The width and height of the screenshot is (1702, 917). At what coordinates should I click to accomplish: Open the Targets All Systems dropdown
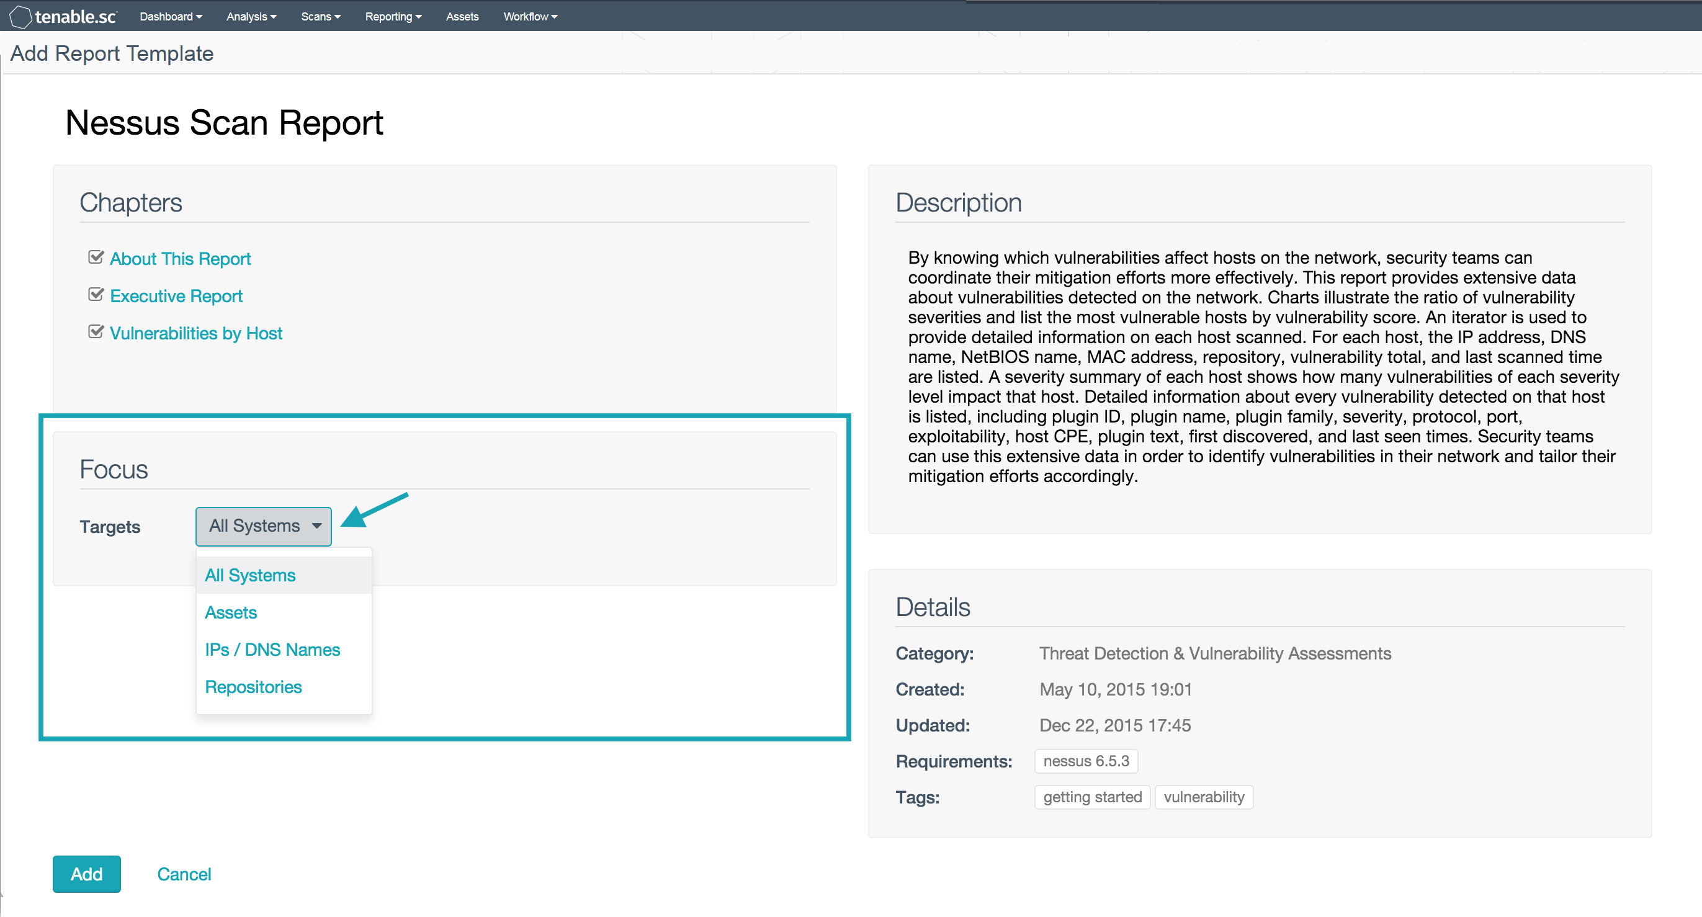[x=263, y=526]
